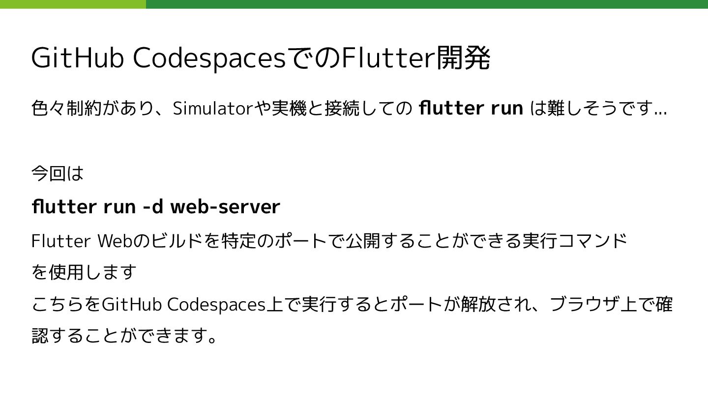708x398 pixels.
Task: Click "web-server" in the bold command
Action: tap(225, 206)
